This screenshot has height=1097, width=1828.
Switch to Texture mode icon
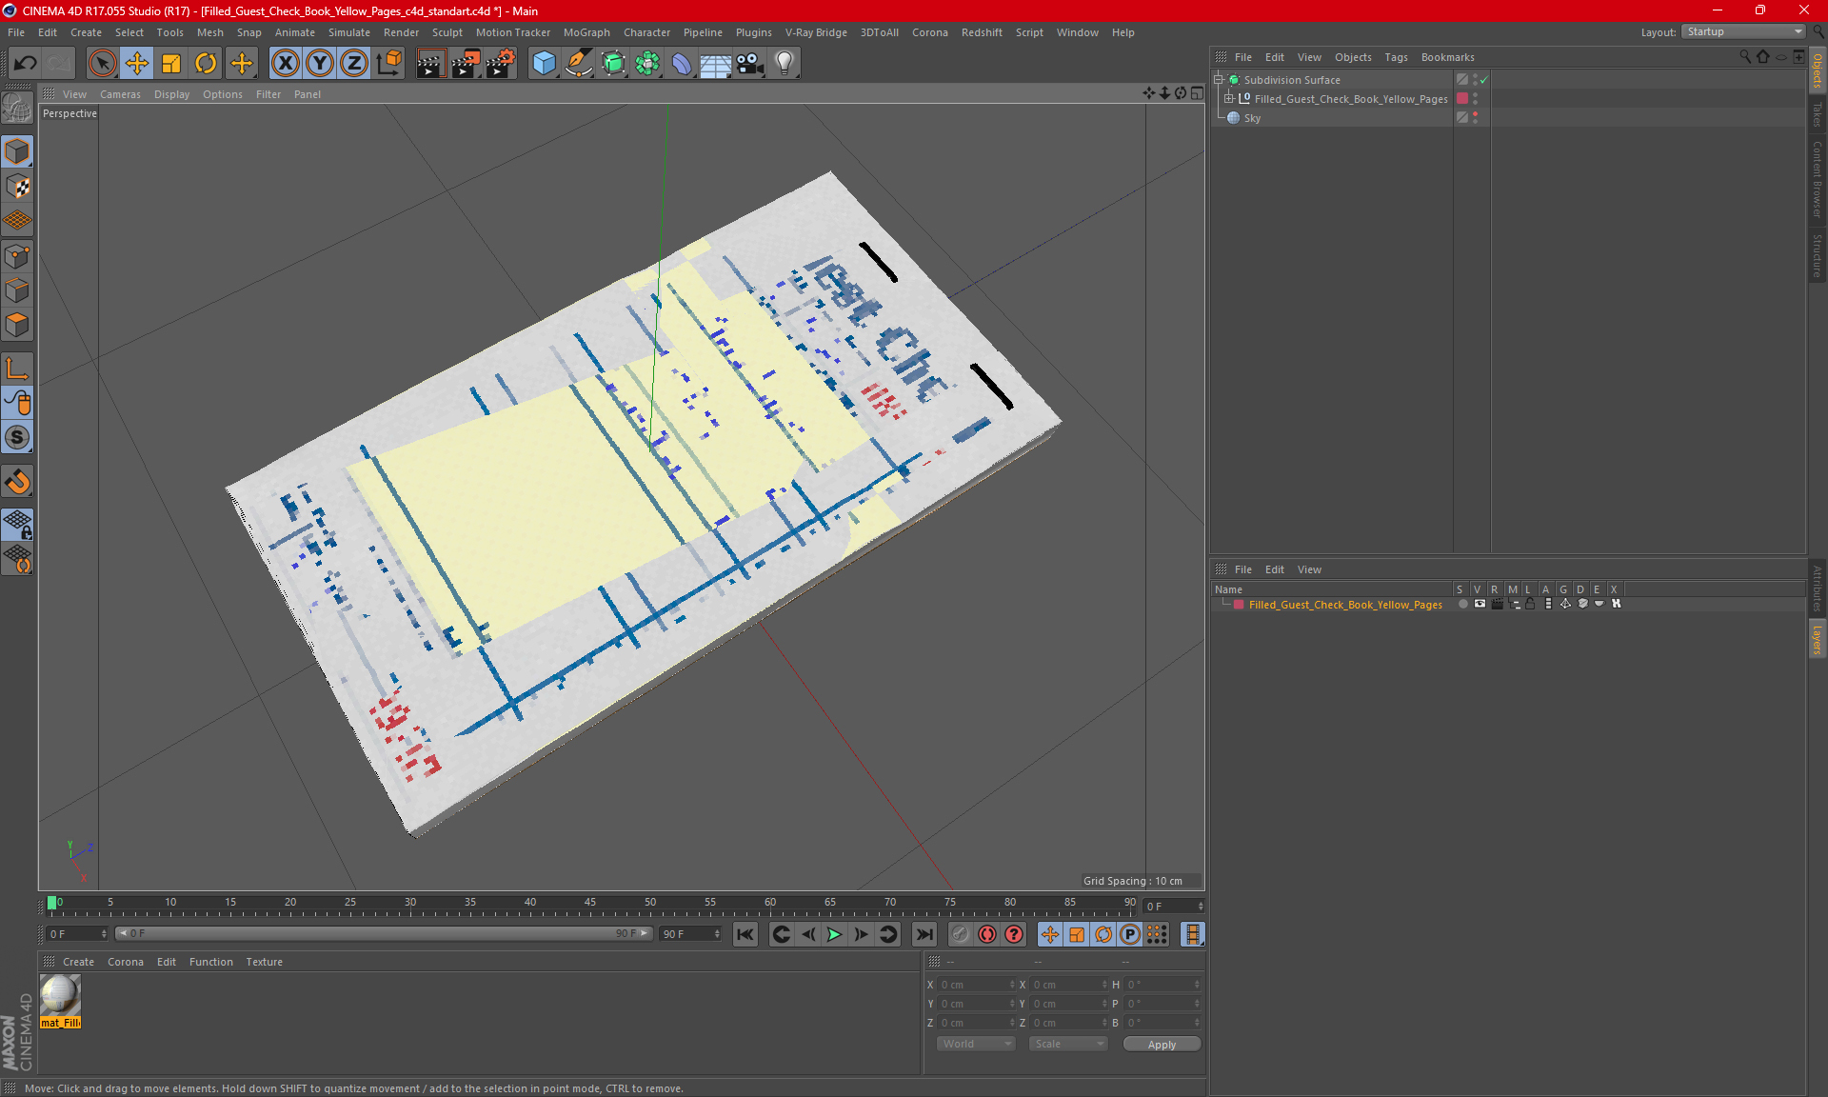pos(17,187)
